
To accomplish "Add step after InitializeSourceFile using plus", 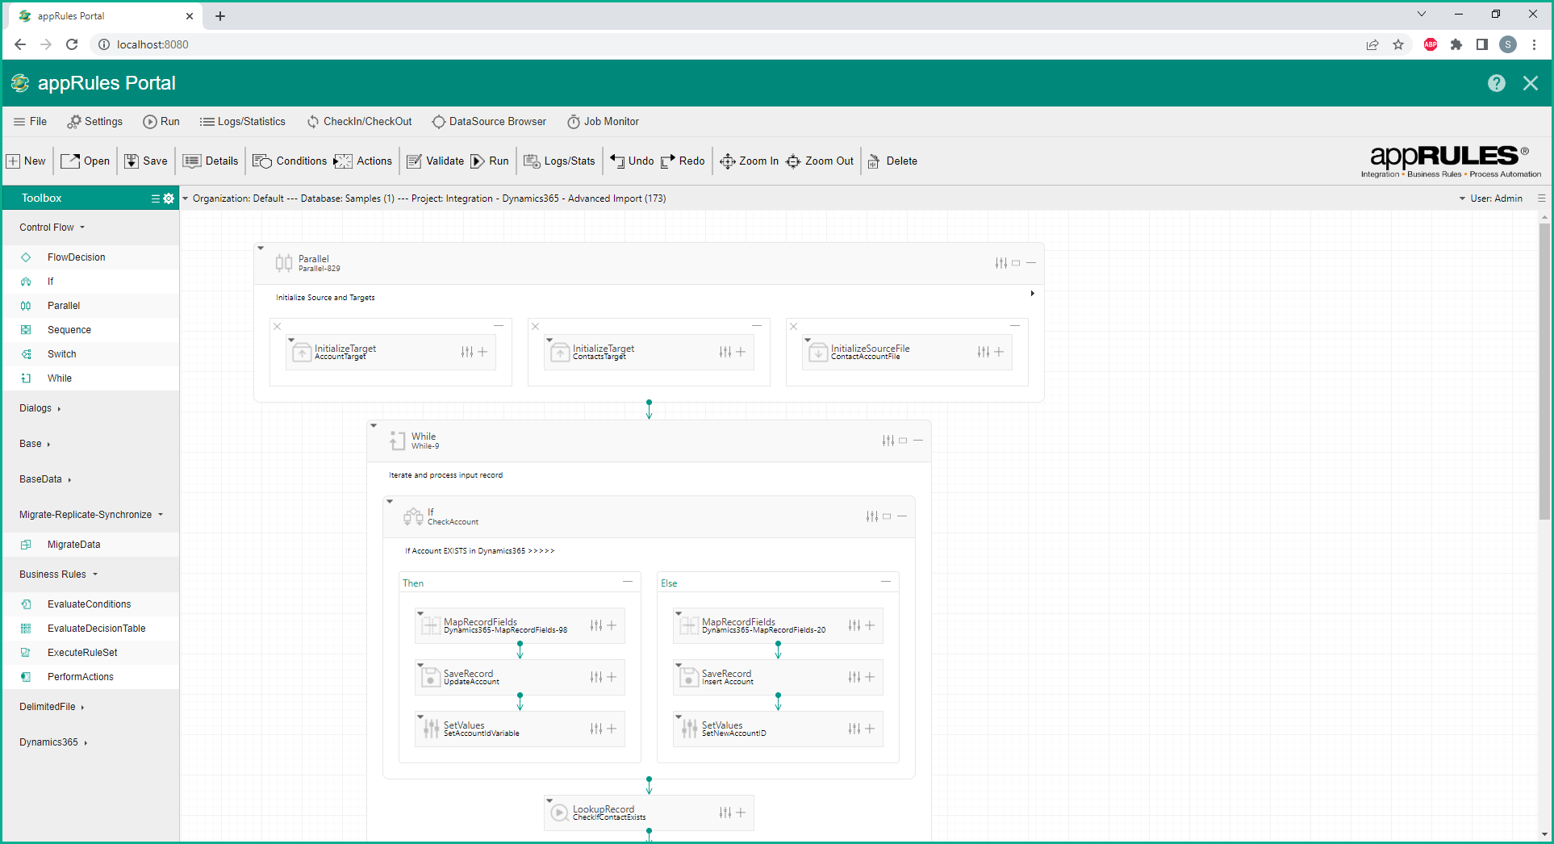I will [999, 352].
